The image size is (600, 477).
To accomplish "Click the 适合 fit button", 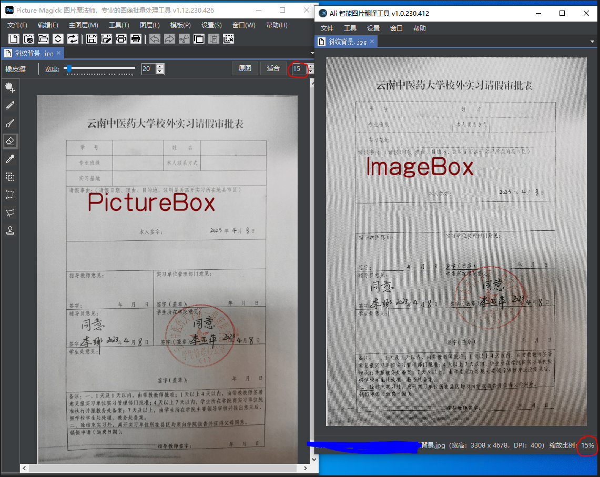I will [x=273, y=68].
